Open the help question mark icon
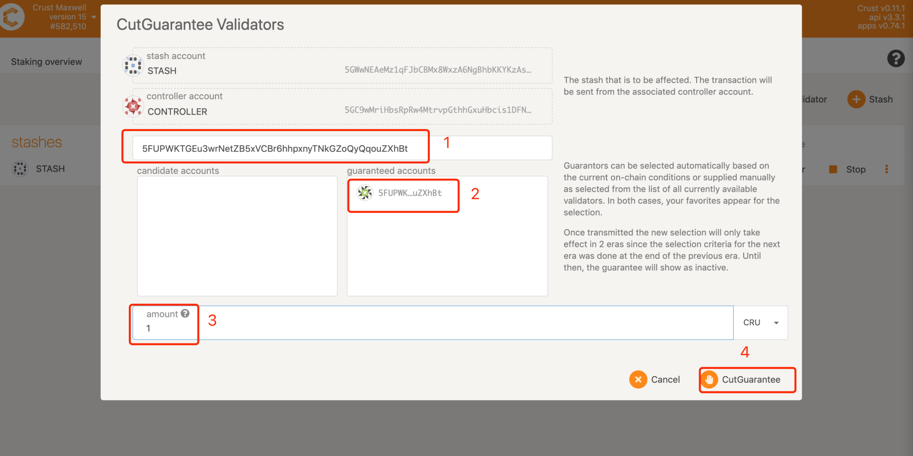 click(x=896, y=58)
